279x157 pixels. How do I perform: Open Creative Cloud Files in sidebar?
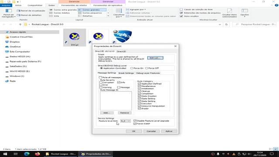coord(19,37)
